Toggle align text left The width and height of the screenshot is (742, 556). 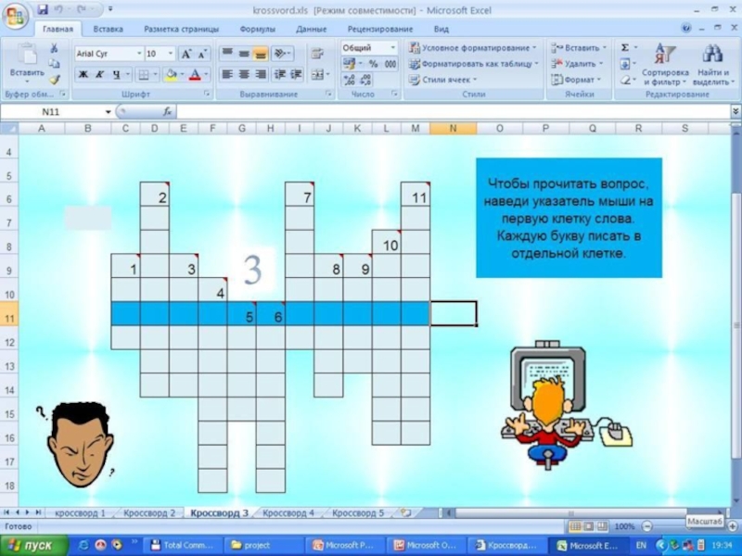pyautogui.click(x=227, y=74)
